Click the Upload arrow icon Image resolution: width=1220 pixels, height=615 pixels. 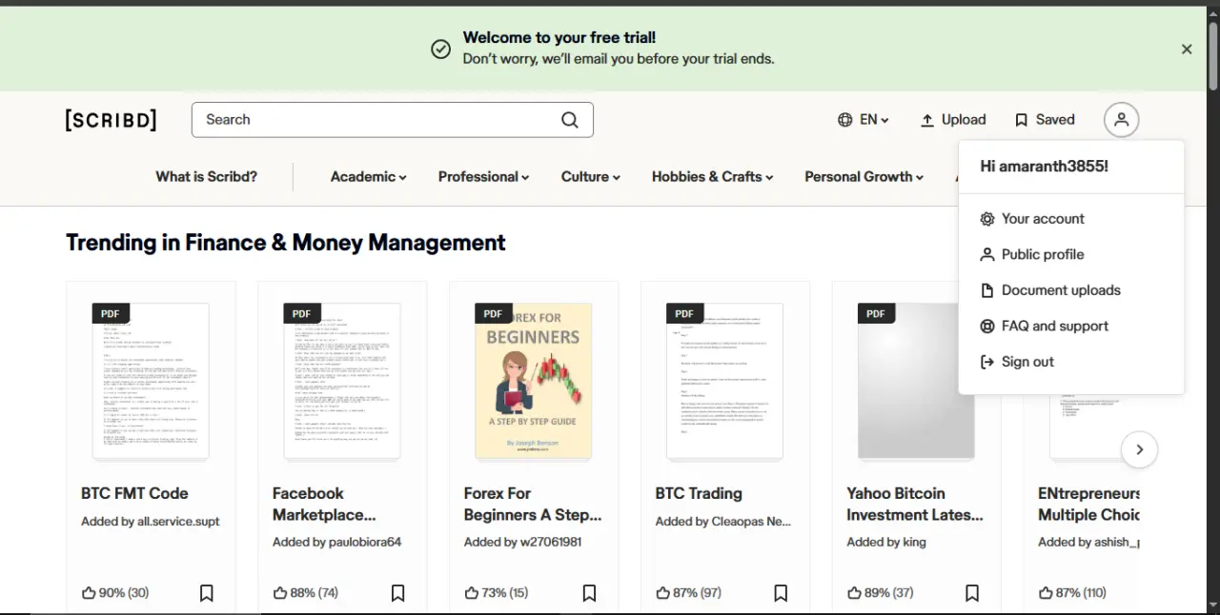926,120
